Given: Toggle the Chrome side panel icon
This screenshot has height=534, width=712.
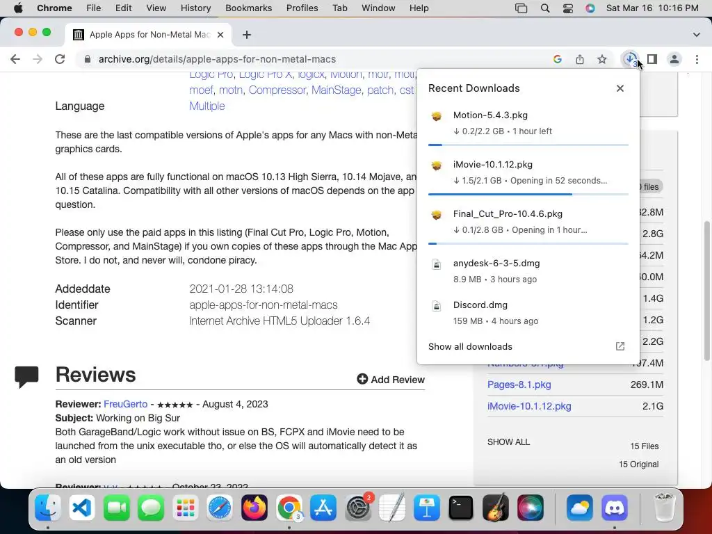Looking at the screenshot, I should coord(652,59).
